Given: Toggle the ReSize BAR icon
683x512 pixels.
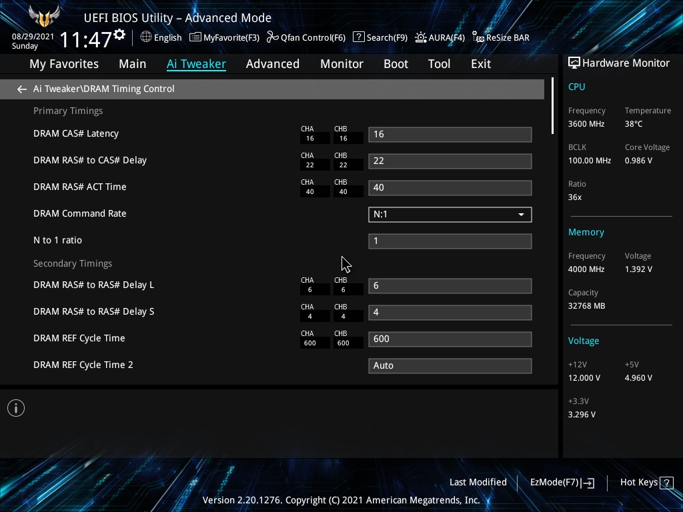Looking at the screenshot, I should [x=478, y=37].
